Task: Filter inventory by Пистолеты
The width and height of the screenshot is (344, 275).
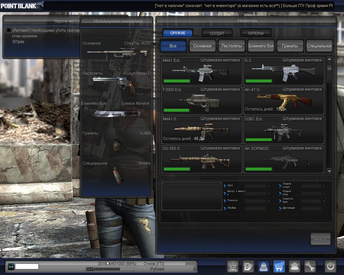Action: tap(232, 46)
